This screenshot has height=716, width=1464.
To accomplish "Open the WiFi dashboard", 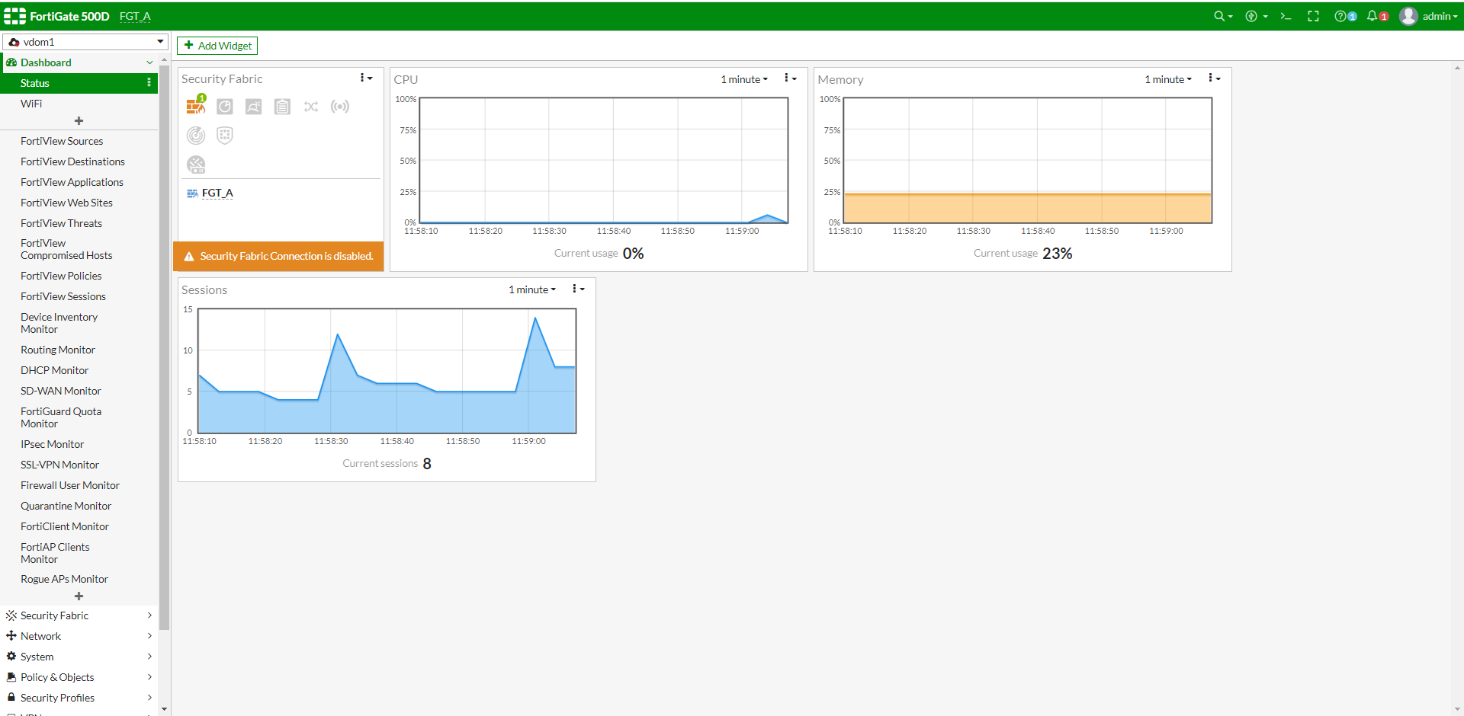I will [79, 104].
